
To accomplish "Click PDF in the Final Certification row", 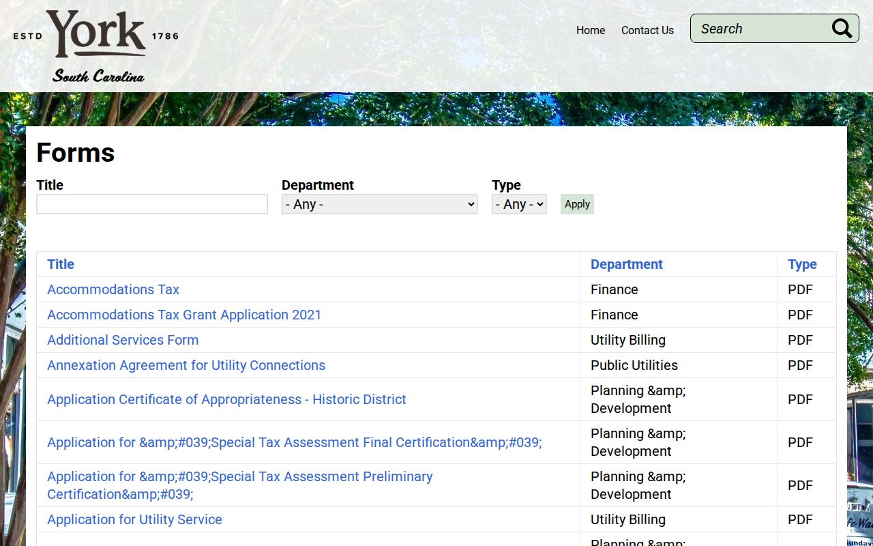I will click(801, 442).
